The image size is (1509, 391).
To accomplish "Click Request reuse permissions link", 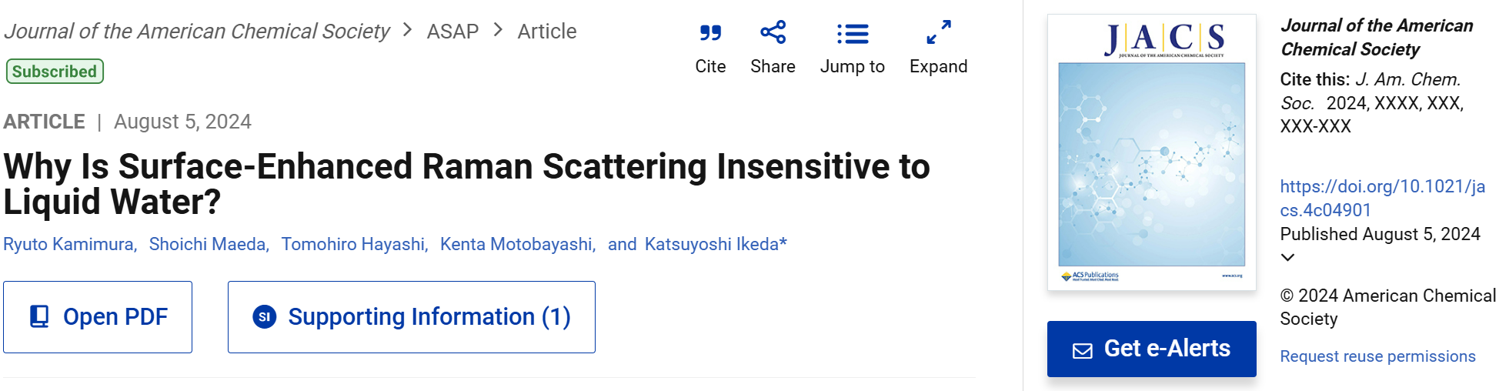I will (x=1377, y=356).
